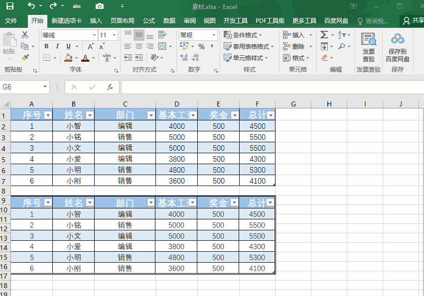
Task: Apply comma style number format
Action: click(212, 46)
